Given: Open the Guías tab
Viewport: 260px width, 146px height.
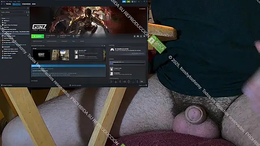Looking at the screenshot, I should click(x=74, y=41).
